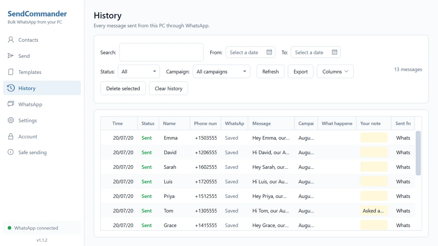Sort by the Your note column header

374,123
